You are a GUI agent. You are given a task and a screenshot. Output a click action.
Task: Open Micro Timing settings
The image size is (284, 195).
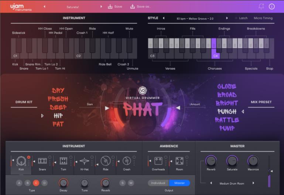[x=263, y=18]
